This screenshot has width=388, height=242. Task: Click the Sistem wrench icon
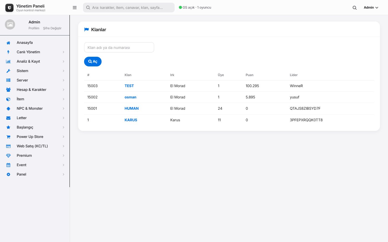[8, 71]
